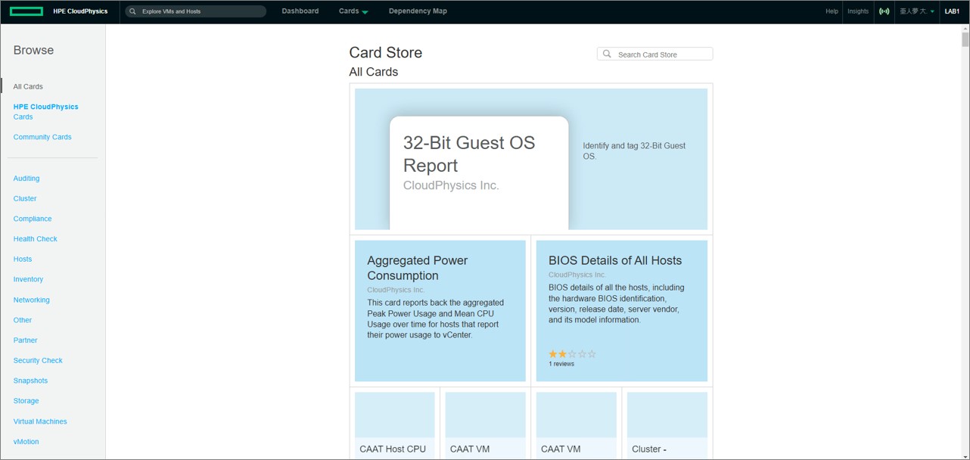The height and width of the screenshot is (460, 970).
Task: Filter cards by Snapshots category
Action: click(x=30, y=381)
